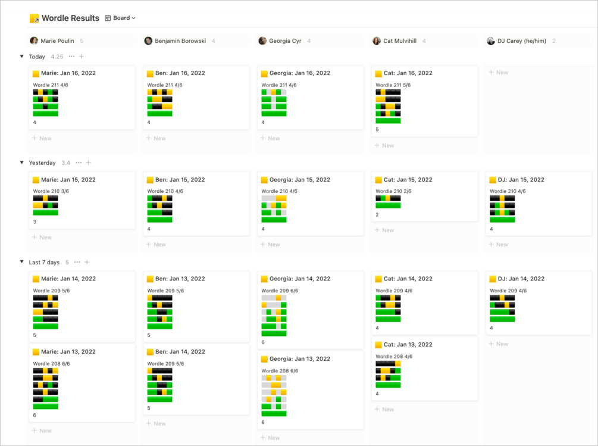Viewport: 598px width, 446px height.
Task: Open card Marie: Jan 16, 2022
Action: tap(82, 98)
